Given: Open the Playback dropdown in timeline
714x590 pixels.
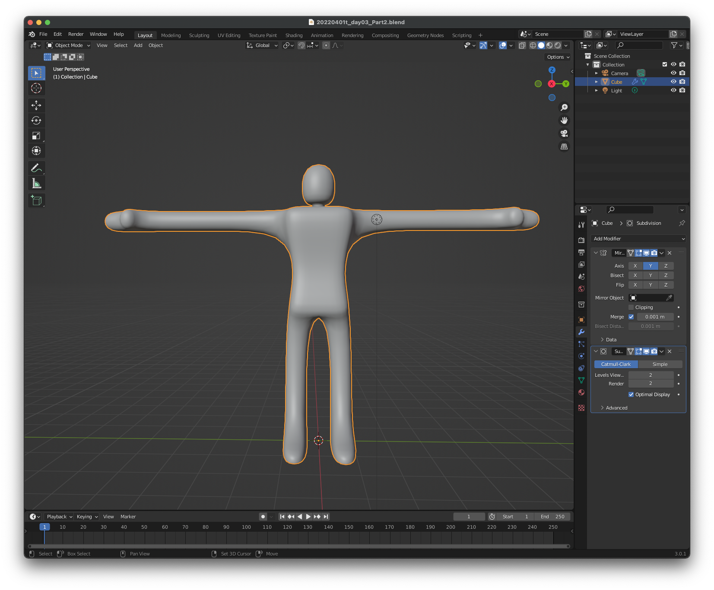Looking at the screenshot, I should (60, 517).
